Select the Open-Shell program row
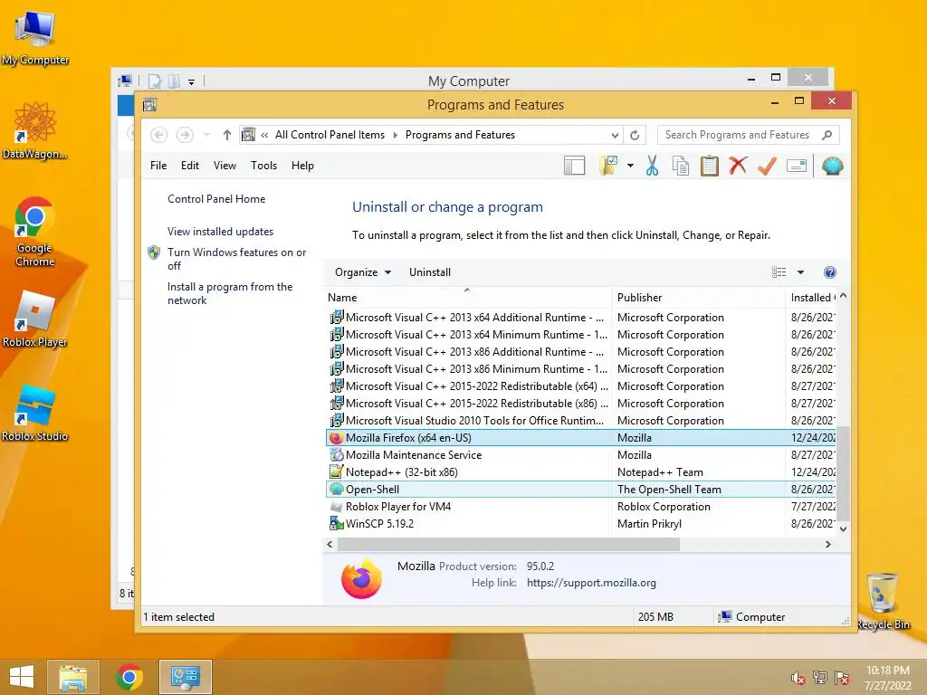 point(581,490)
